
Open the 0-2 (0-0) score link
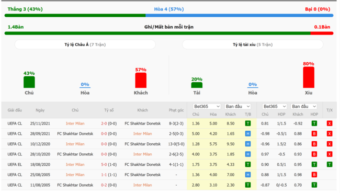coord(109,185)
